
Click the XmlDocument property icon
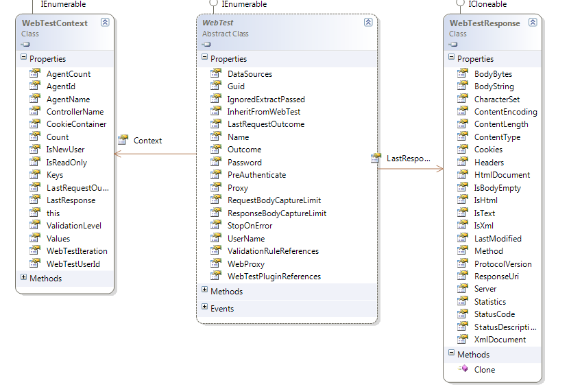click(x=463, y=339)
